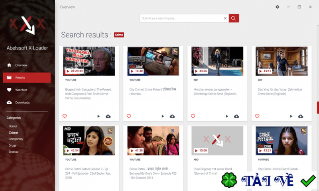Screen dimensions: 319x191
Task: Click the Abelssoft X-Loader logo
Action: (x=27, y=26)
